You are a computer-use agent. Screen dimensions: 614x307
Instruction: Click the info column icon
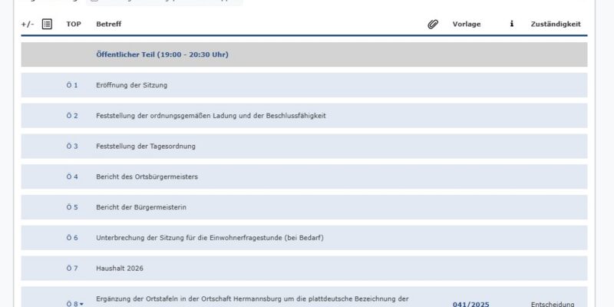tap(512, 24)
